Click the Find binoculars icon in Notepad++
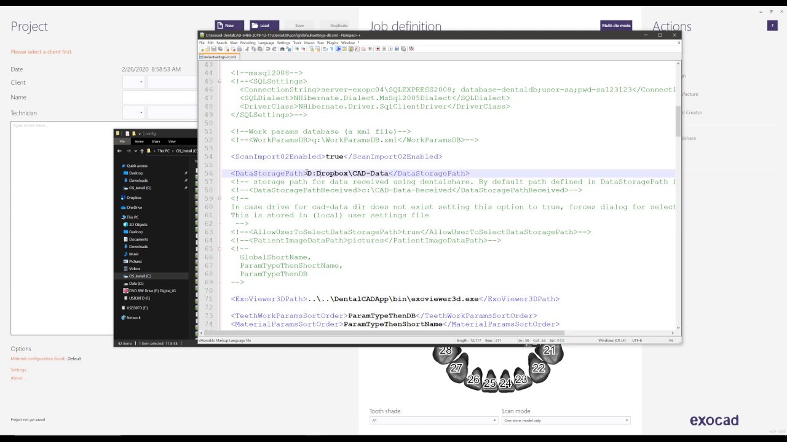The width and height of the screenshot is (787, 442). (x=282, y=49)
